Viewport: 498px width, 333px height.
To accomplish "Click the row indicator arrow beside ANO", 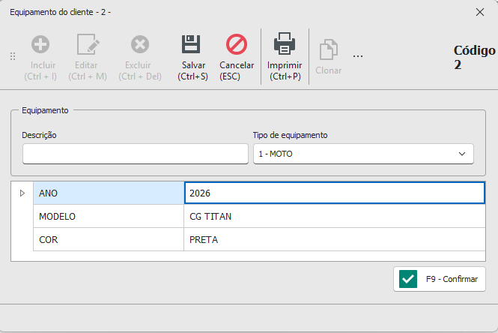I will coord(22,193).
